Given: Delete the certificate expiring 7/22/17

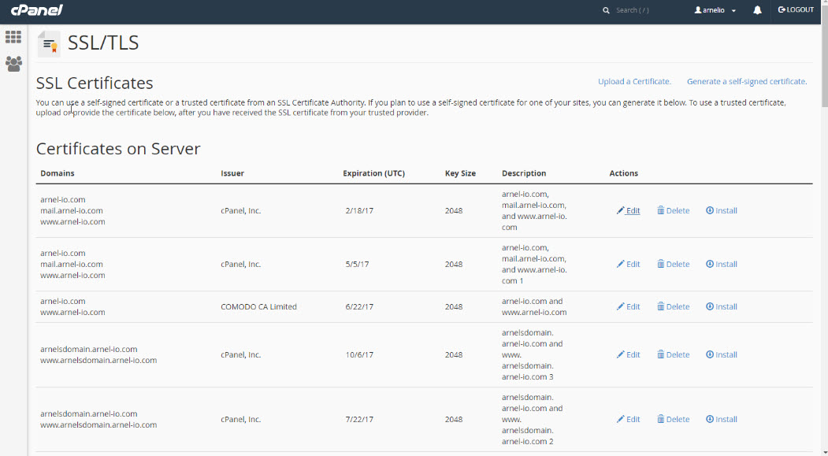Looking at the screenshot, I should point(673,420).
